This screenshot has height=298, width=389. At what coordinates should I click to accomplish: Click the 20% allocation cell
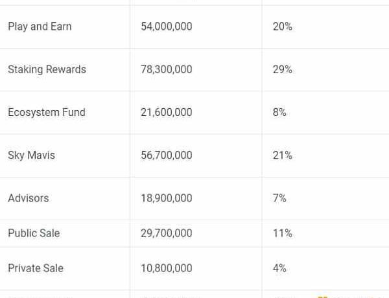click(x=282, y=27)
